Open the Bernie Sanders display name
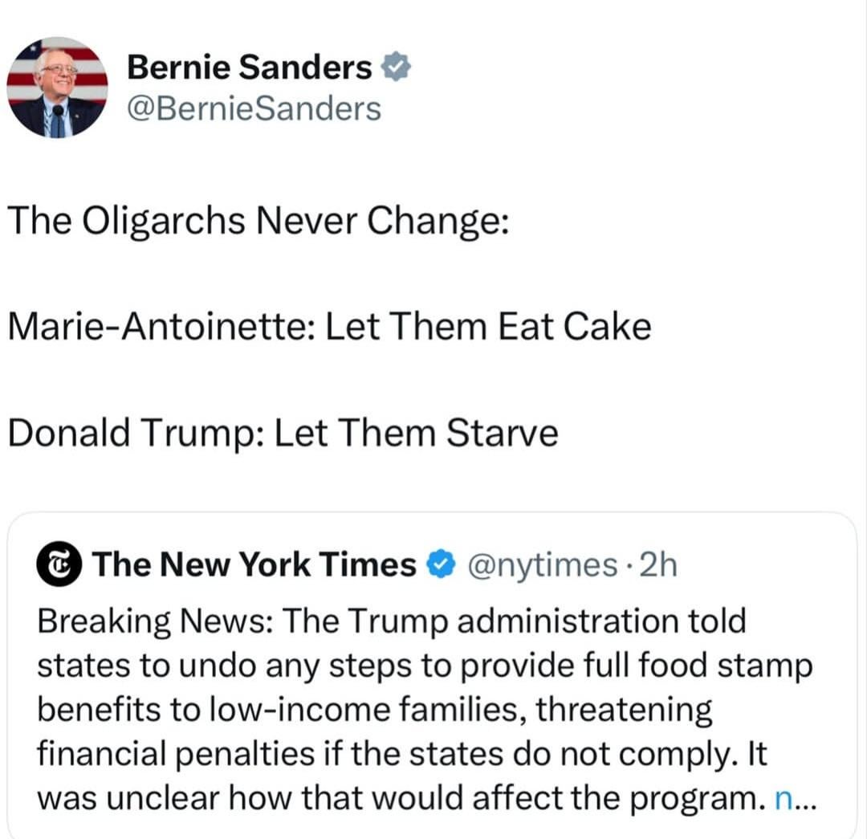867x839 pixels. coord(249,68)
